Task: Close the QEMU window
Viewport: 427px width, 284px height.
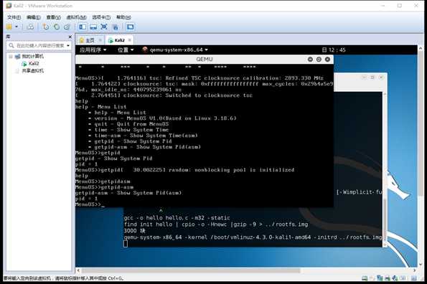Action: tap(327, 59)
